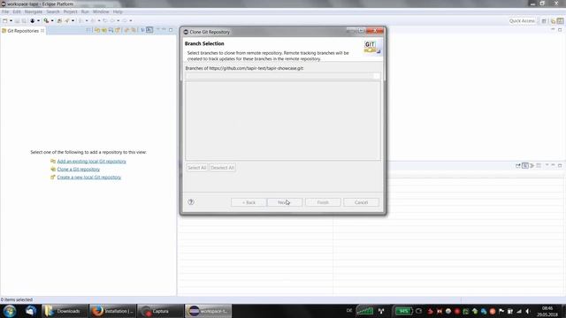This screenshot has width=566, height=318.
Task: Click the Back button in Clone dialog
Action: 249,202
